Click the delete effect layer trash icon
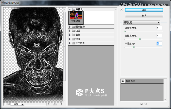 point(146,104)
